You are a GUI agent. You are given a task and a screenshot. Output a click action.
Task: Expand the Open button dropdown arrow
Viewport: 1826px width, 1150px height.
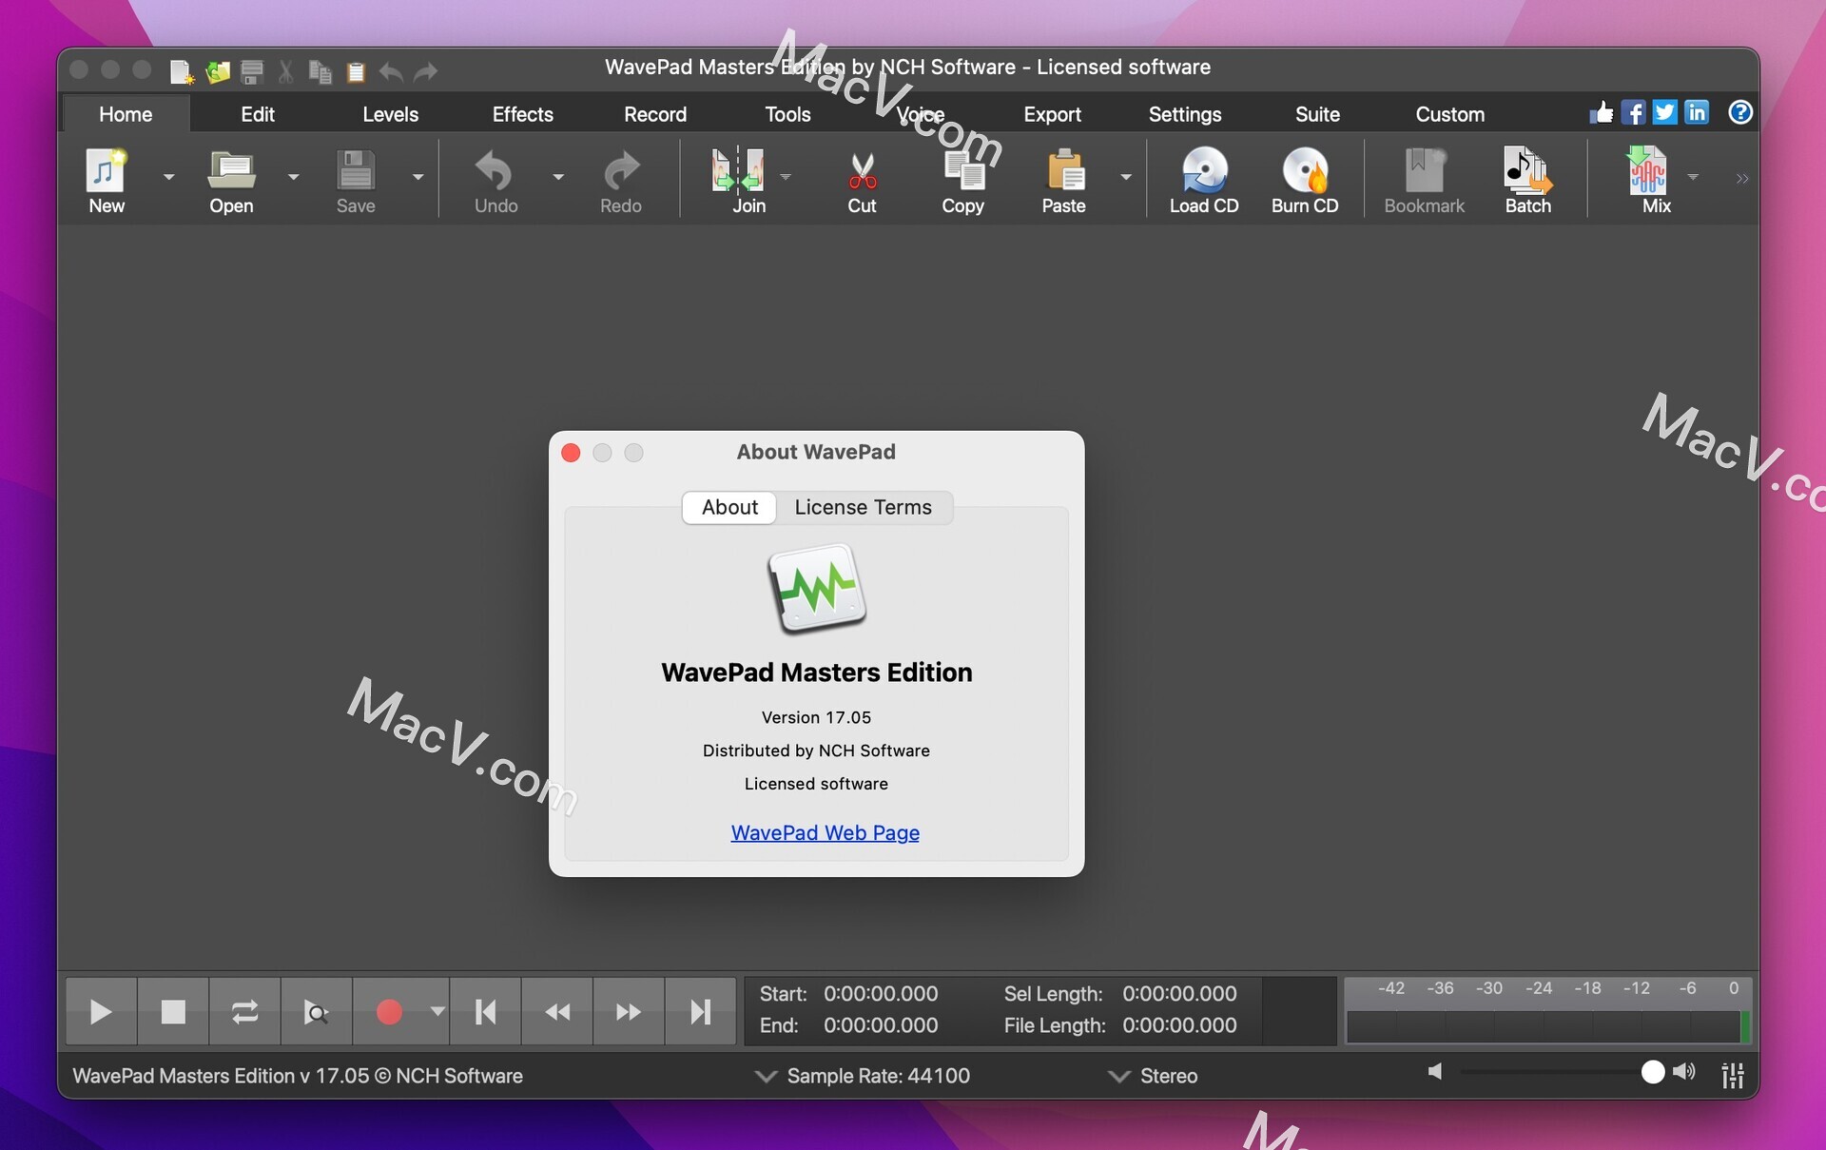293,177
